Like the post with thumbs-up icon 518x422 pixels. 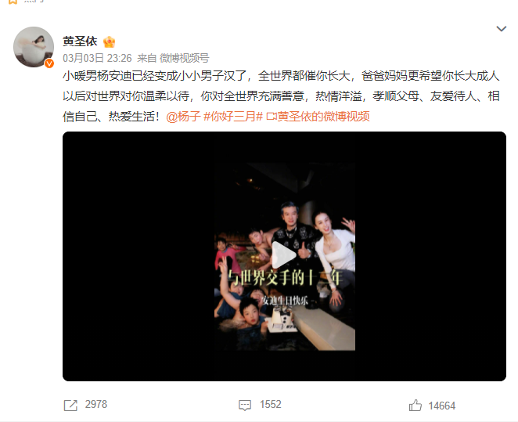(x=415, y=405)
